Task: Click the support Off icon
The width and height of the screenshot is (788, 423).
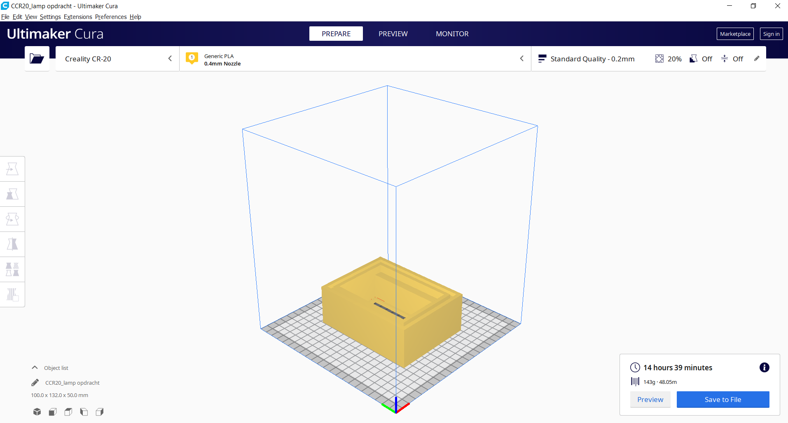Action: click(694, 59)
